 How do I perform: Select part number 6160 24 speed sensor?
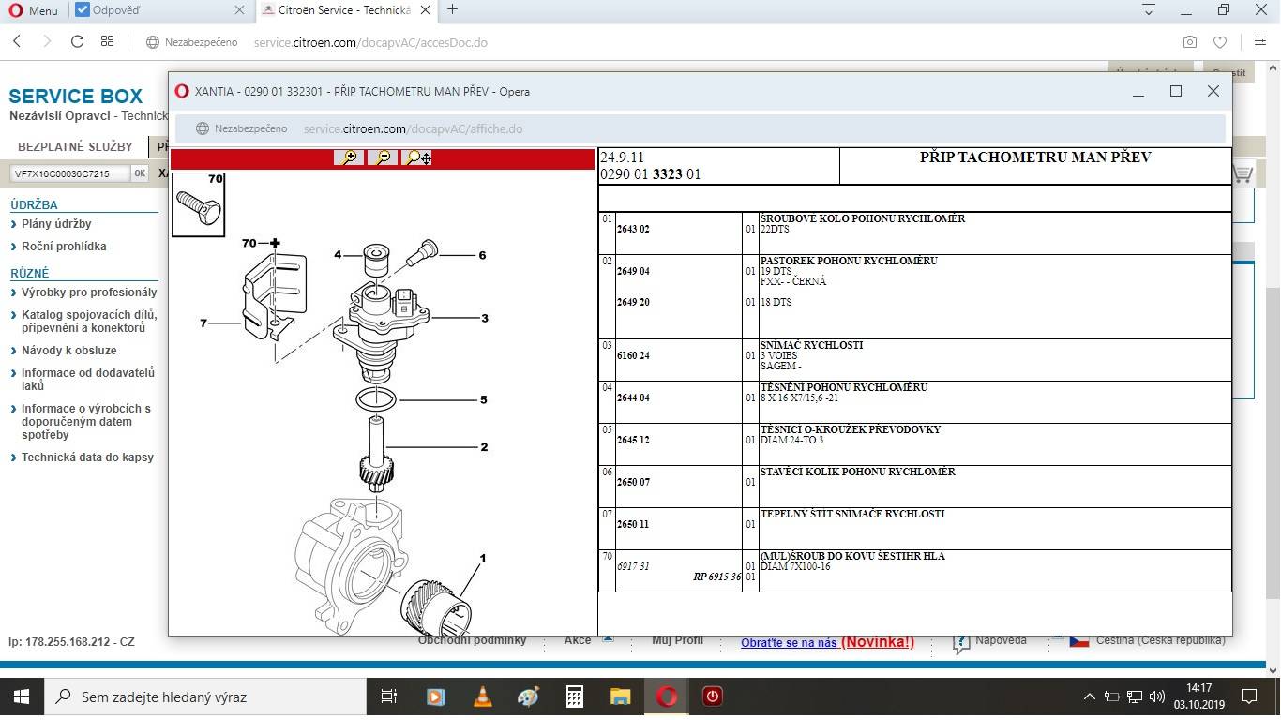(x=633, y=355)
